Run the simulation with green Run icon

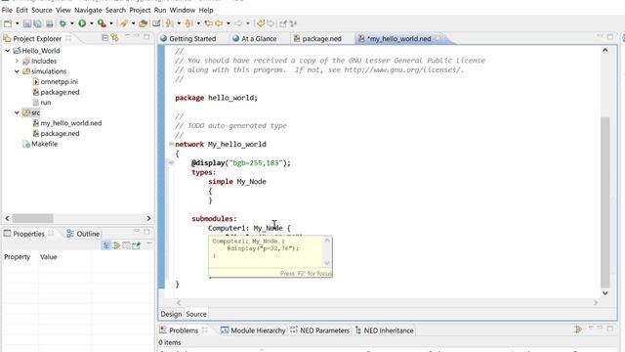[x=82, y=23]
